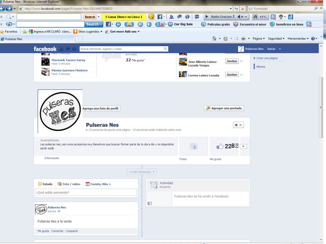
Task: Click the Fotos box thumbnail
Action: pyautogui.click(x=194, y=146)
